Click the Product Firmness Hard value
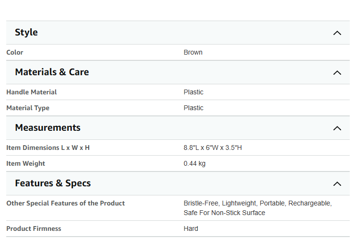 (x=191, y=228)
